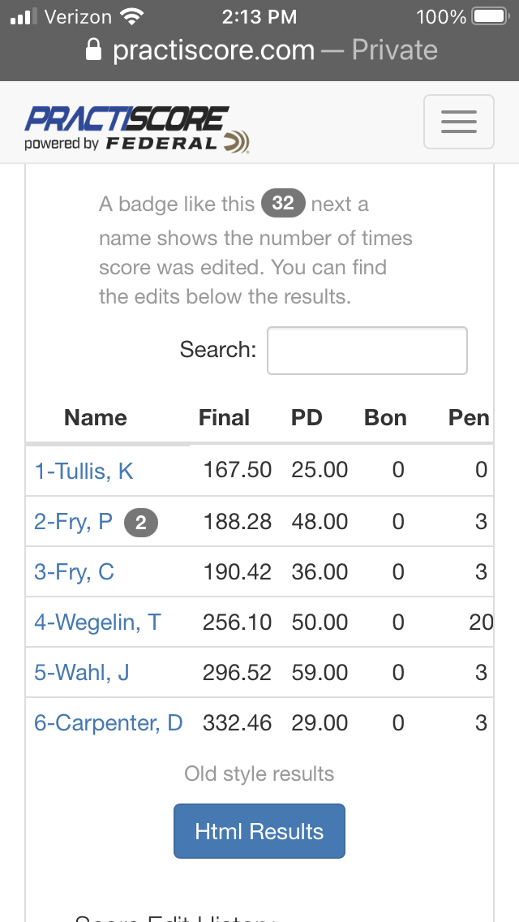Open 6-Carpenter, D shooter details

coord(108,722)
